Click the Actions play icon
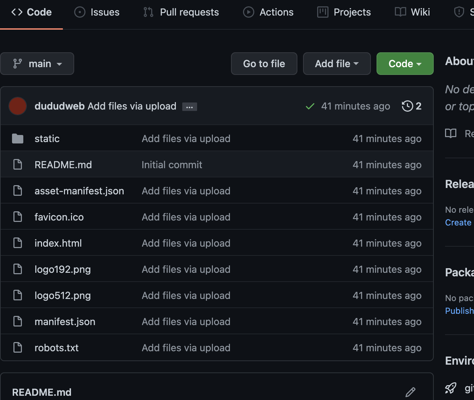 click(249, 12)
